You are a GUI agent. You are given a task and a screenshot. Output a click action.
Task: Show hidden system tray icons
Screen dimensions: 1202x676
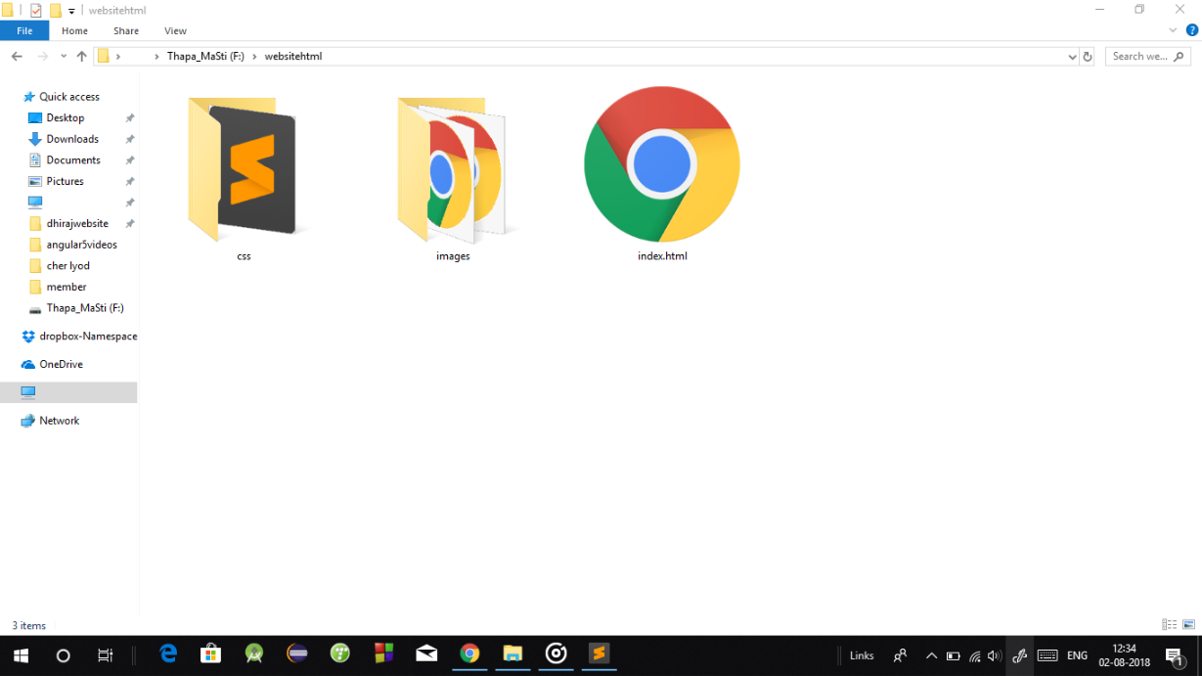[x=931, y=655]
